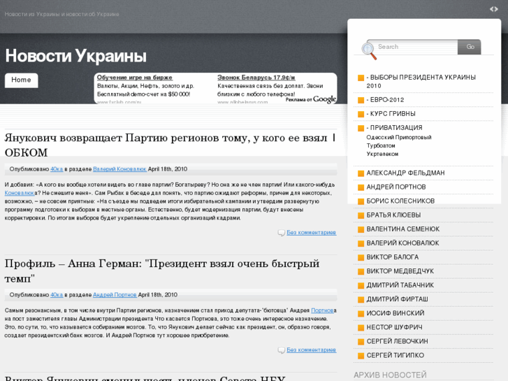The image size is (508, 381).
Task: Open the СЕРГЕЙ ЛЕВОЧКИН category
Action: coord(397,341)
